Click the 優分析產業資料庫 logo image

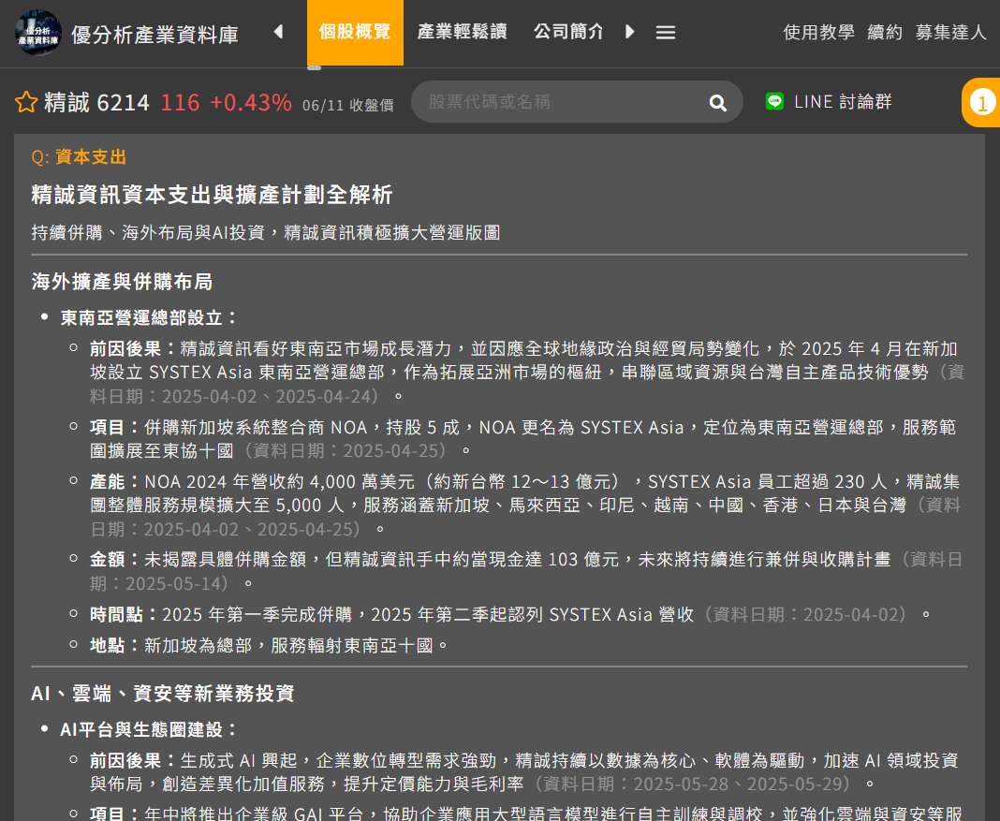coord(38,32)
